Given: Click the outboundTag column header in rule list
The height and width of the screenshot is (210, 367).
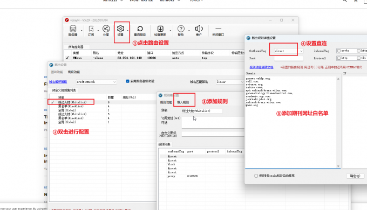Looking at the screenshot, I should pos(176,151).
